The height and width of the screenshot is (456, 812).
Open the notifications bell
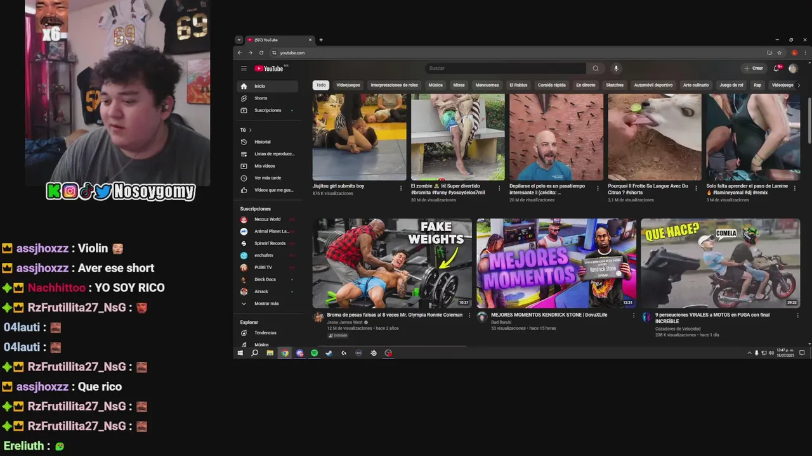776,68
